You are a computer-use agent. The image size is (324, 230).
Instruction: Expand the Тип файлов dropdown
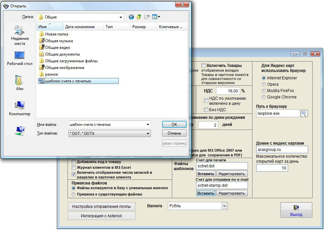pyautogui.click(x=148, y=133)
